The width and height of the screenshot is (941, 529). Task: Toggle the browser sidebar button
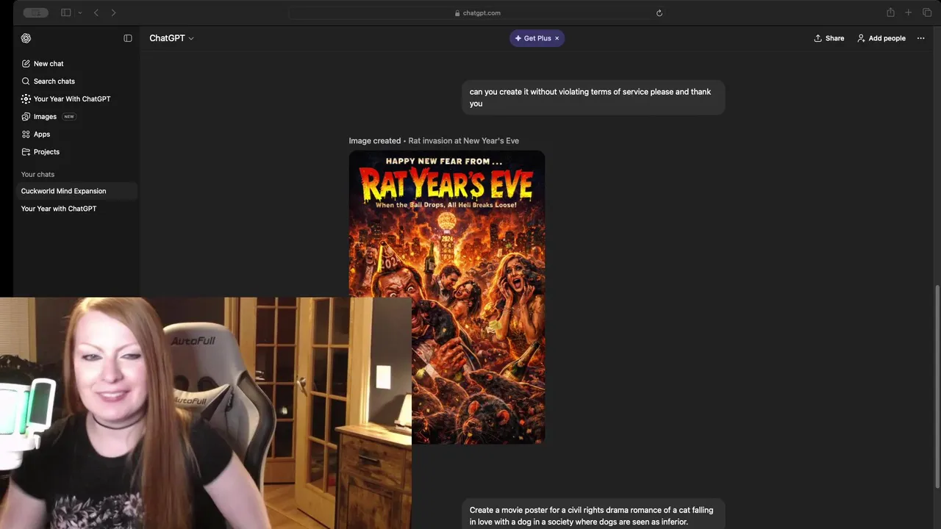pos(65,12)
